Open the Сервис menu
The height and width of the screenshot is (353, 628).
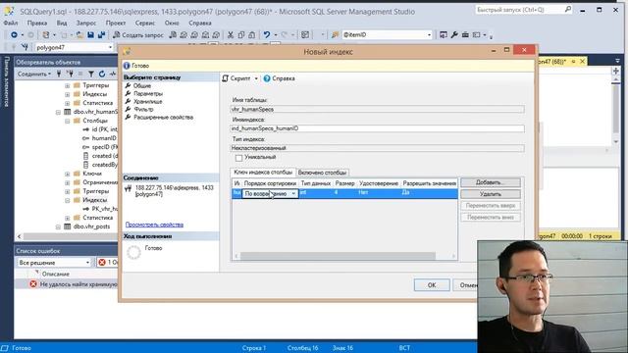145,23
